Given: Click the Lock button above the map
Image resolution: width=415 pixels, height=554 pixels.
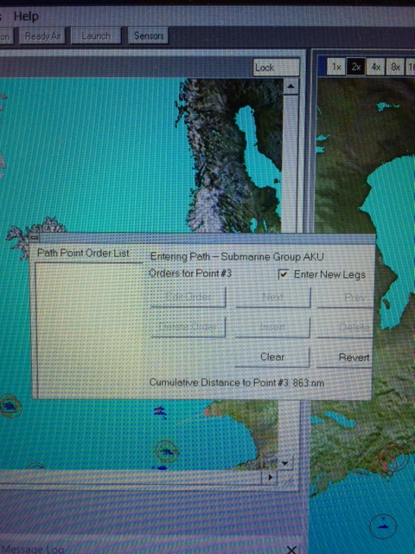Looking at the screenshot, I should click(276, 68).
